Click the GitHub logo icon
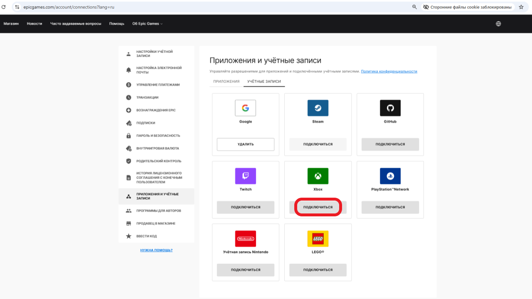Viewport: 532px width, 299px height. click(390, 108)
